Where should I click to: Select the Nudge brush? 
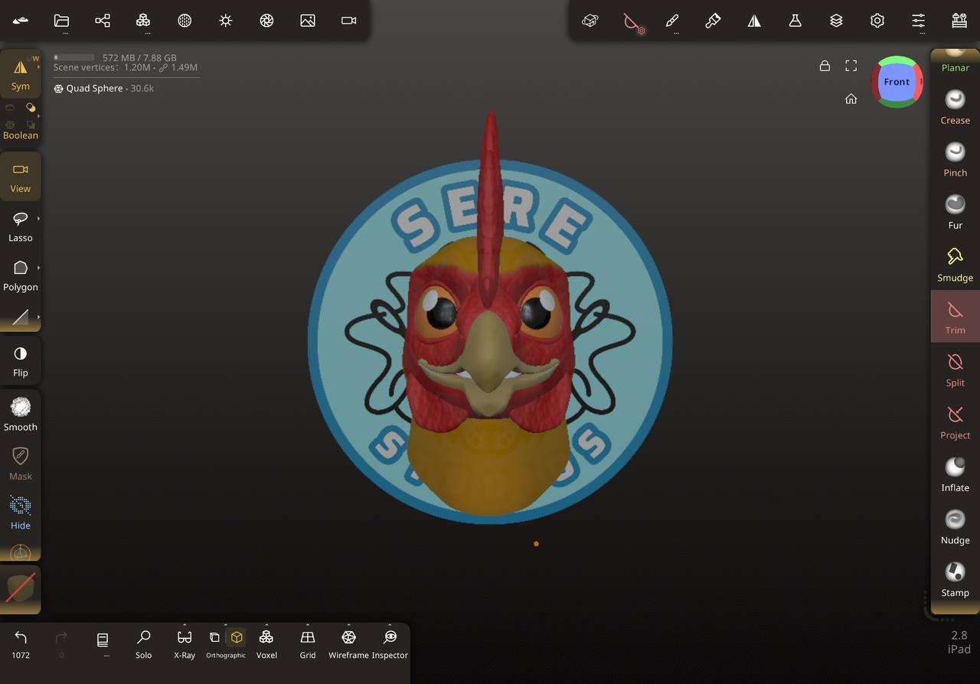955,526
